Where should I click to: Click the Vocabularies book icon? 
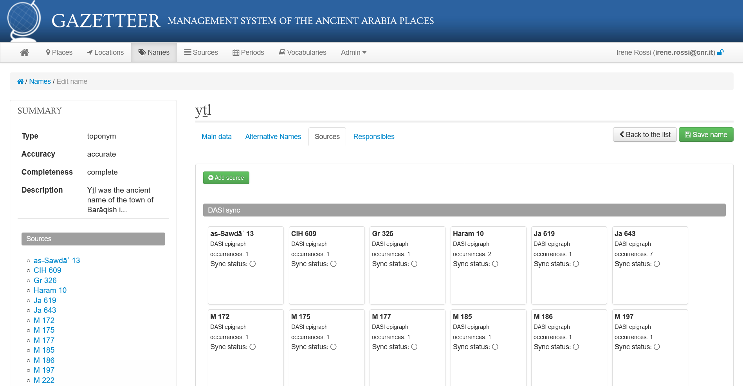(282, 52)
